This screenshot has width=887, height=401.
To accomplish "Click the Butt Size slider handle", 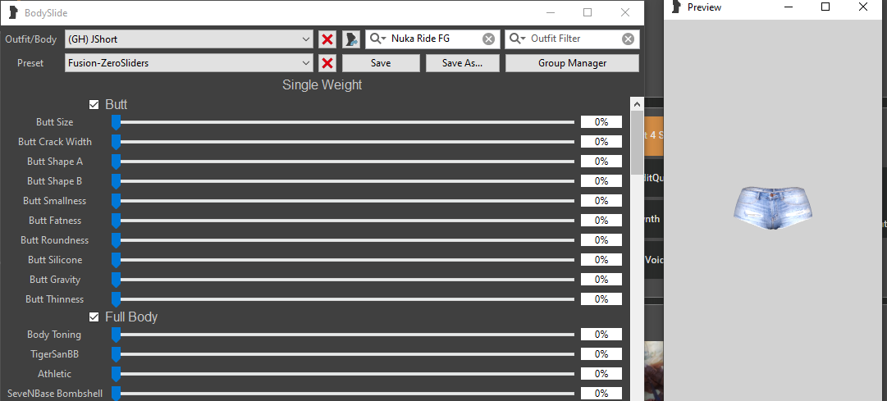I will 116,122.
